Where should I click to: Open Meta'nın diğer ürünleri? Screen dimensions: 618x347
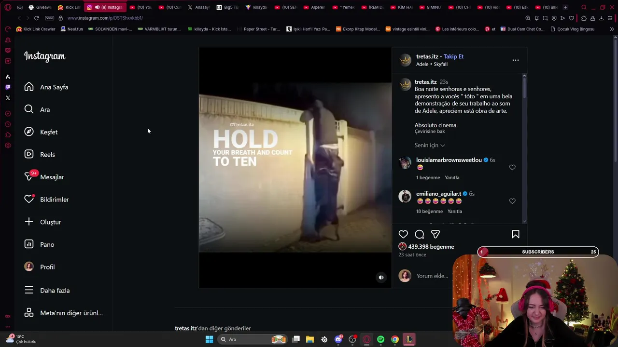pyautogui.click(x=64, y=313)
